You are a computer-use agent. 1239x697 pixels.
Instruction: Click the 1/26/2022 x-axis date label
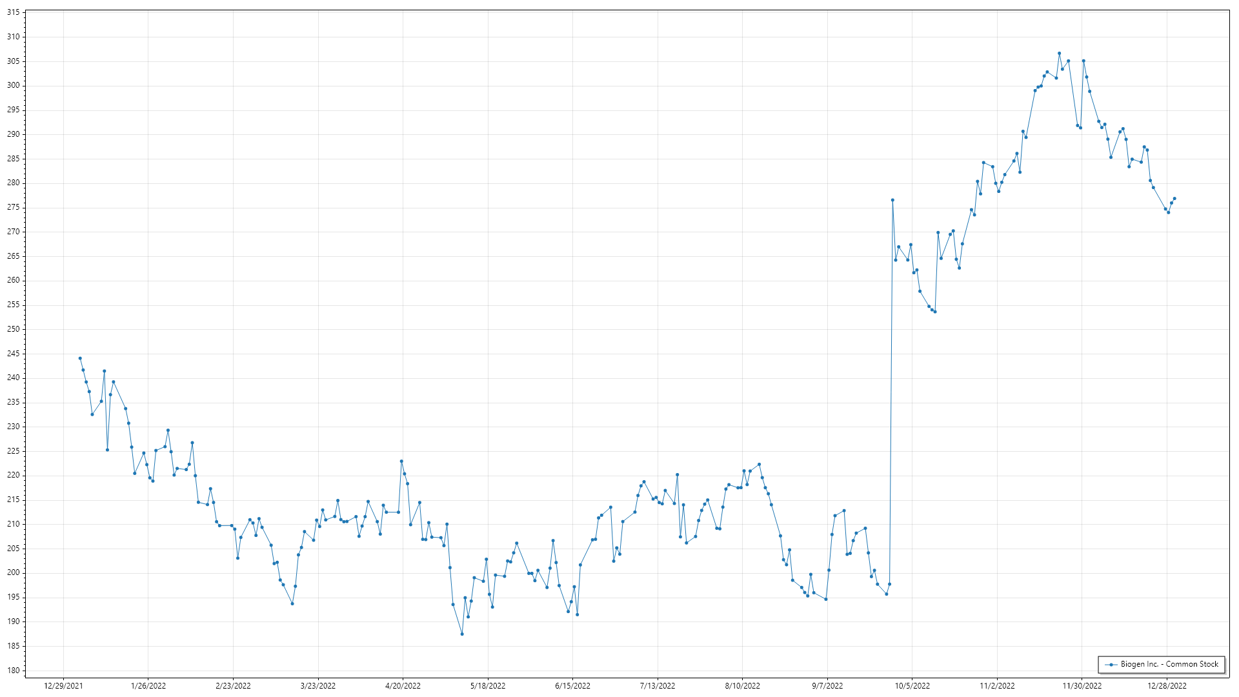pyautogui.click(x=148, y=685)
